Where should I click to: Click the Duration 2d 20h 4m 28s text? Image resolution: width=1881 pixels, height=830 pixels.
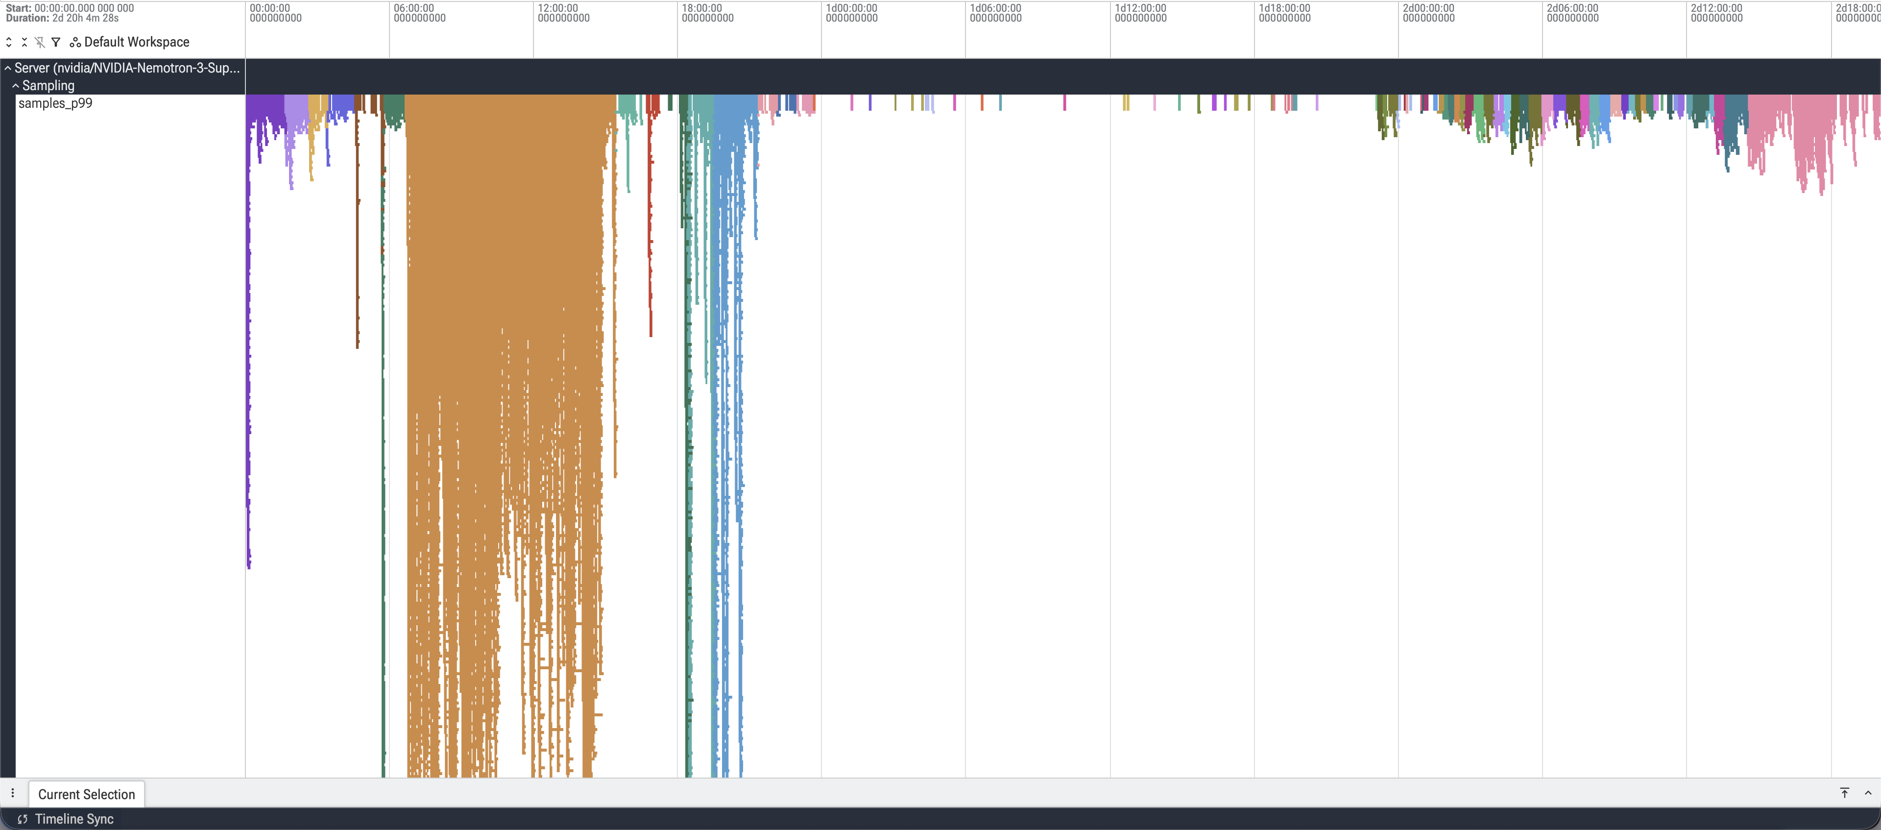(x=62, y=18)
